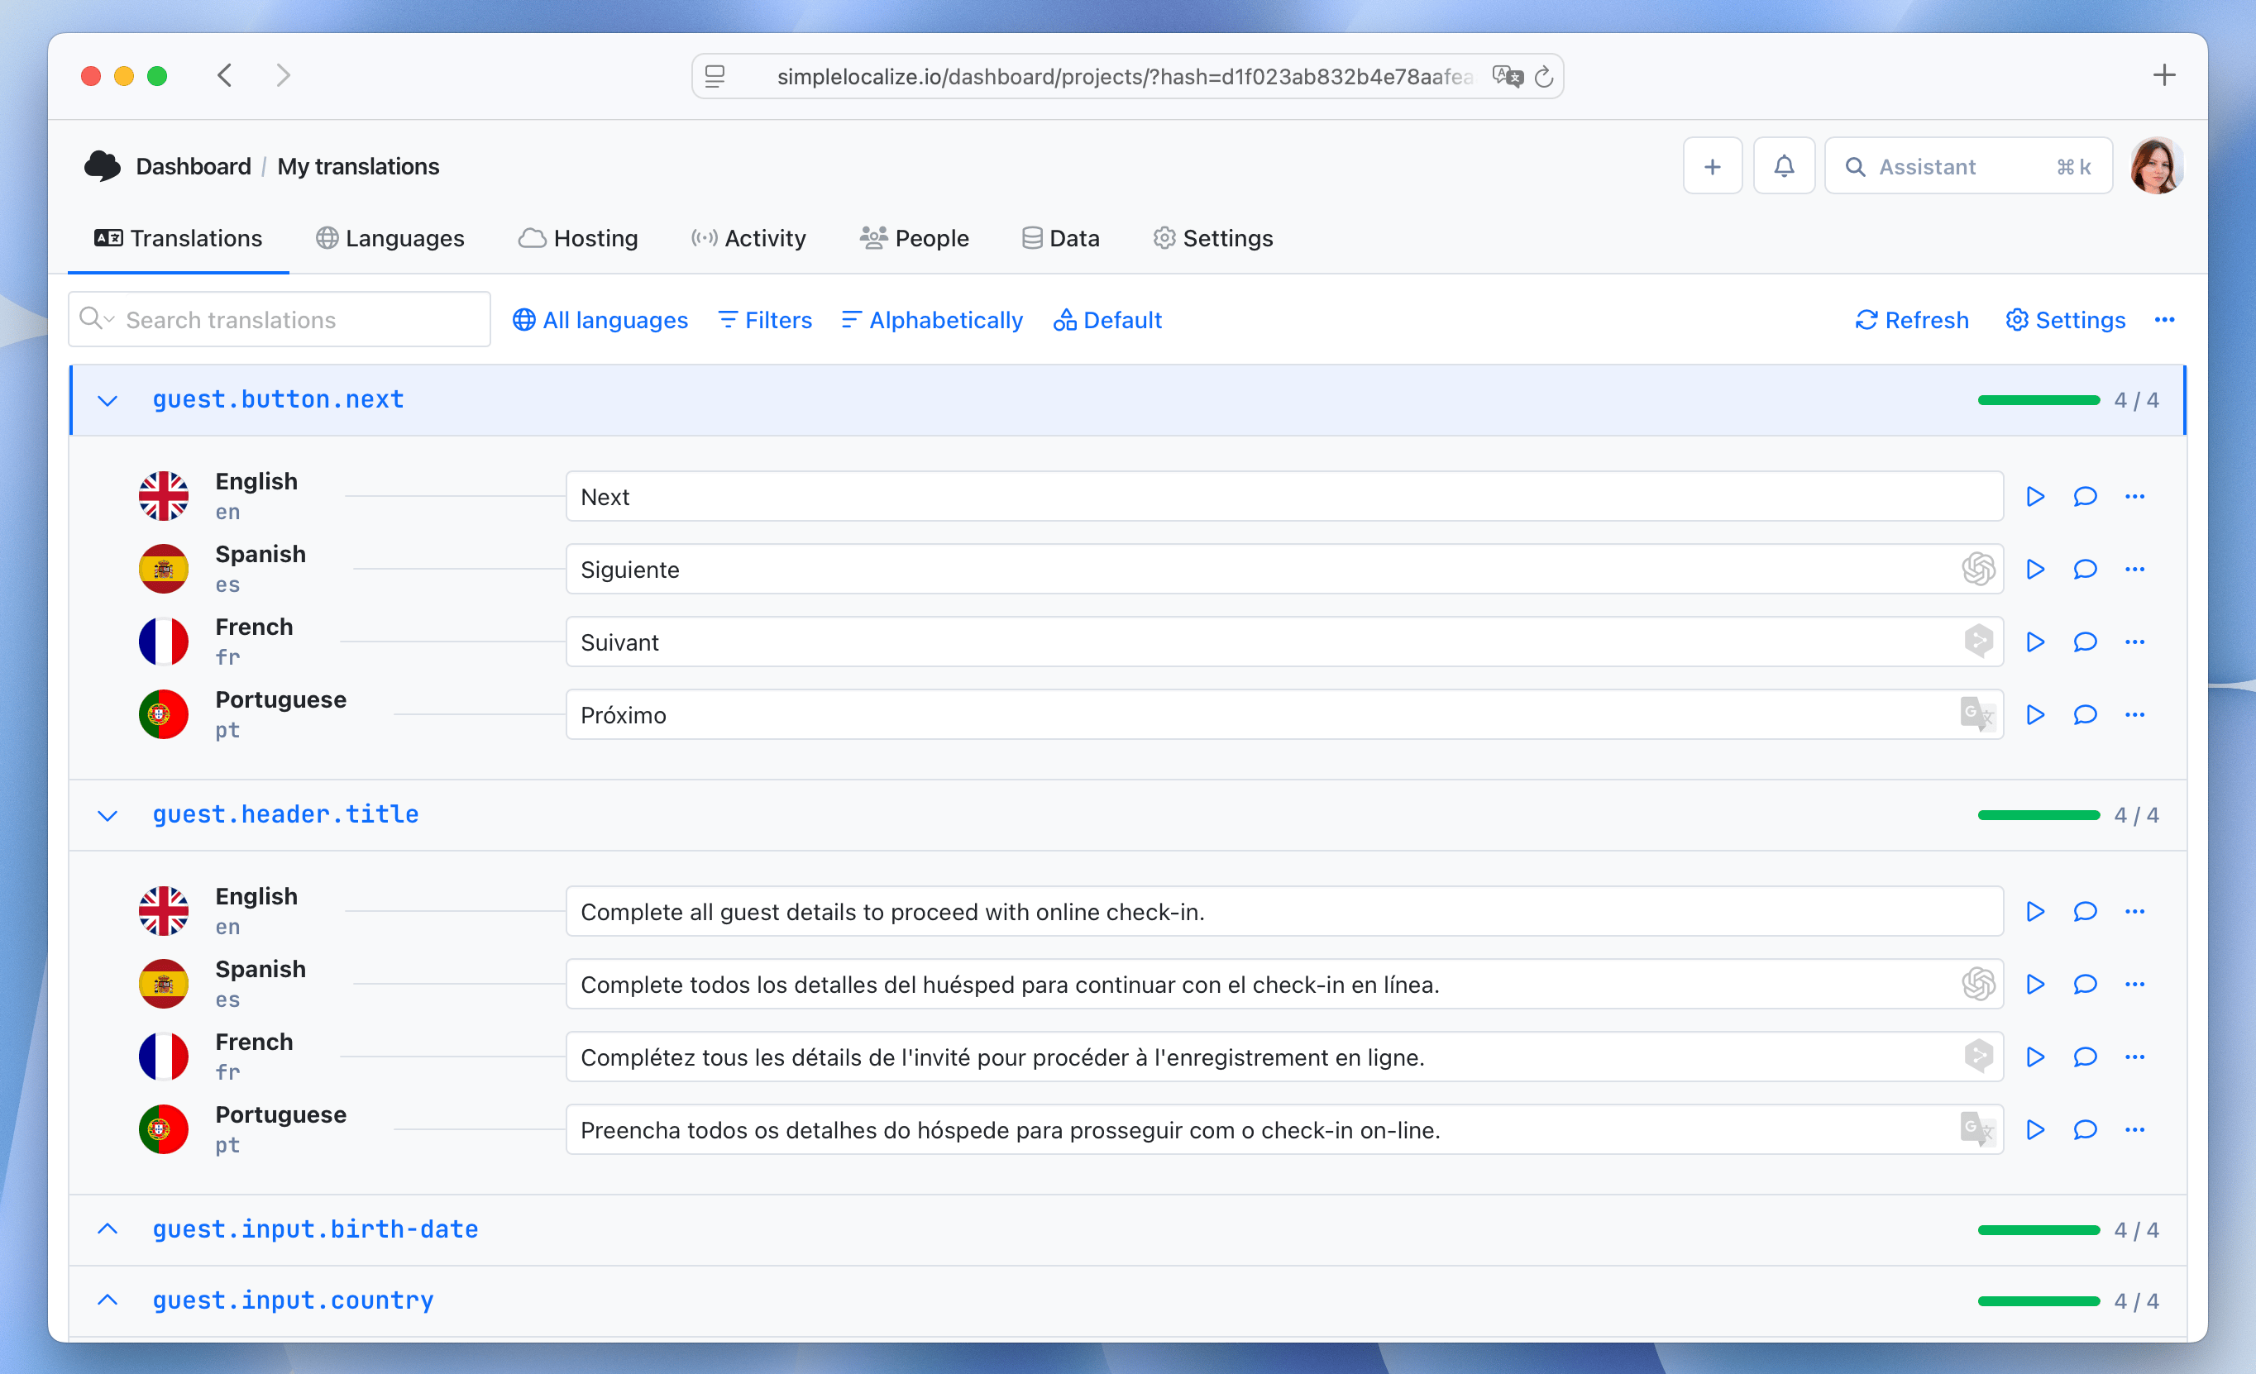Click OpenAI icon in 'Siguiente' field
The width and height of the screenshot is (2256, 1374).
[x=1977, y=570]
